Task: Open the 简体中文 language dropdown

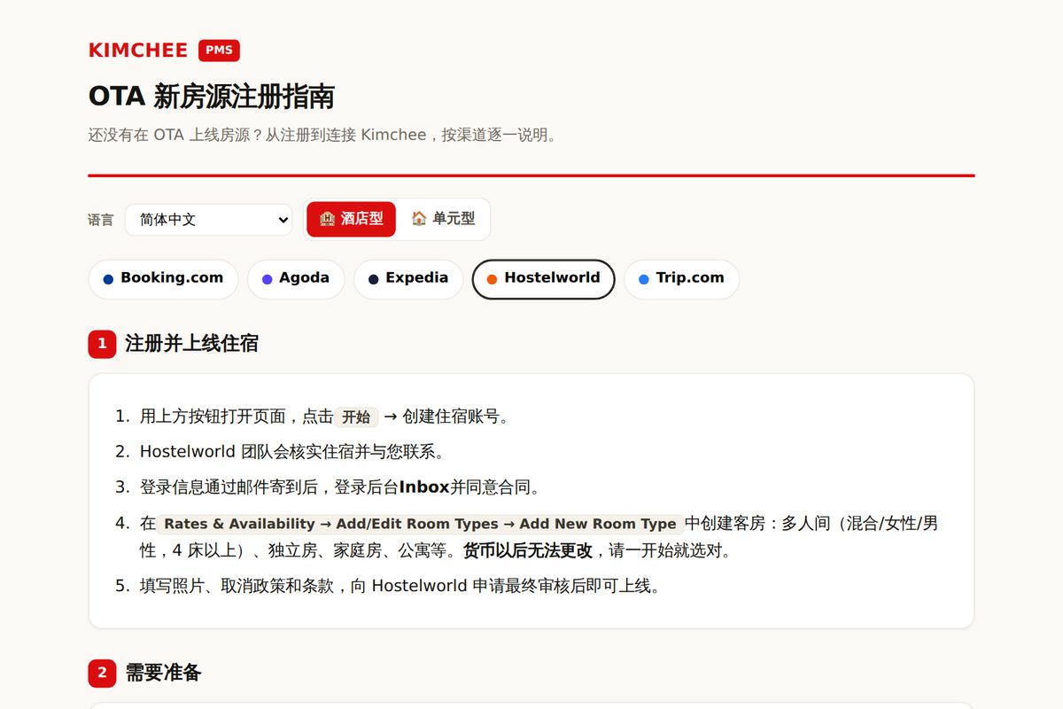Action: point(208,220)
